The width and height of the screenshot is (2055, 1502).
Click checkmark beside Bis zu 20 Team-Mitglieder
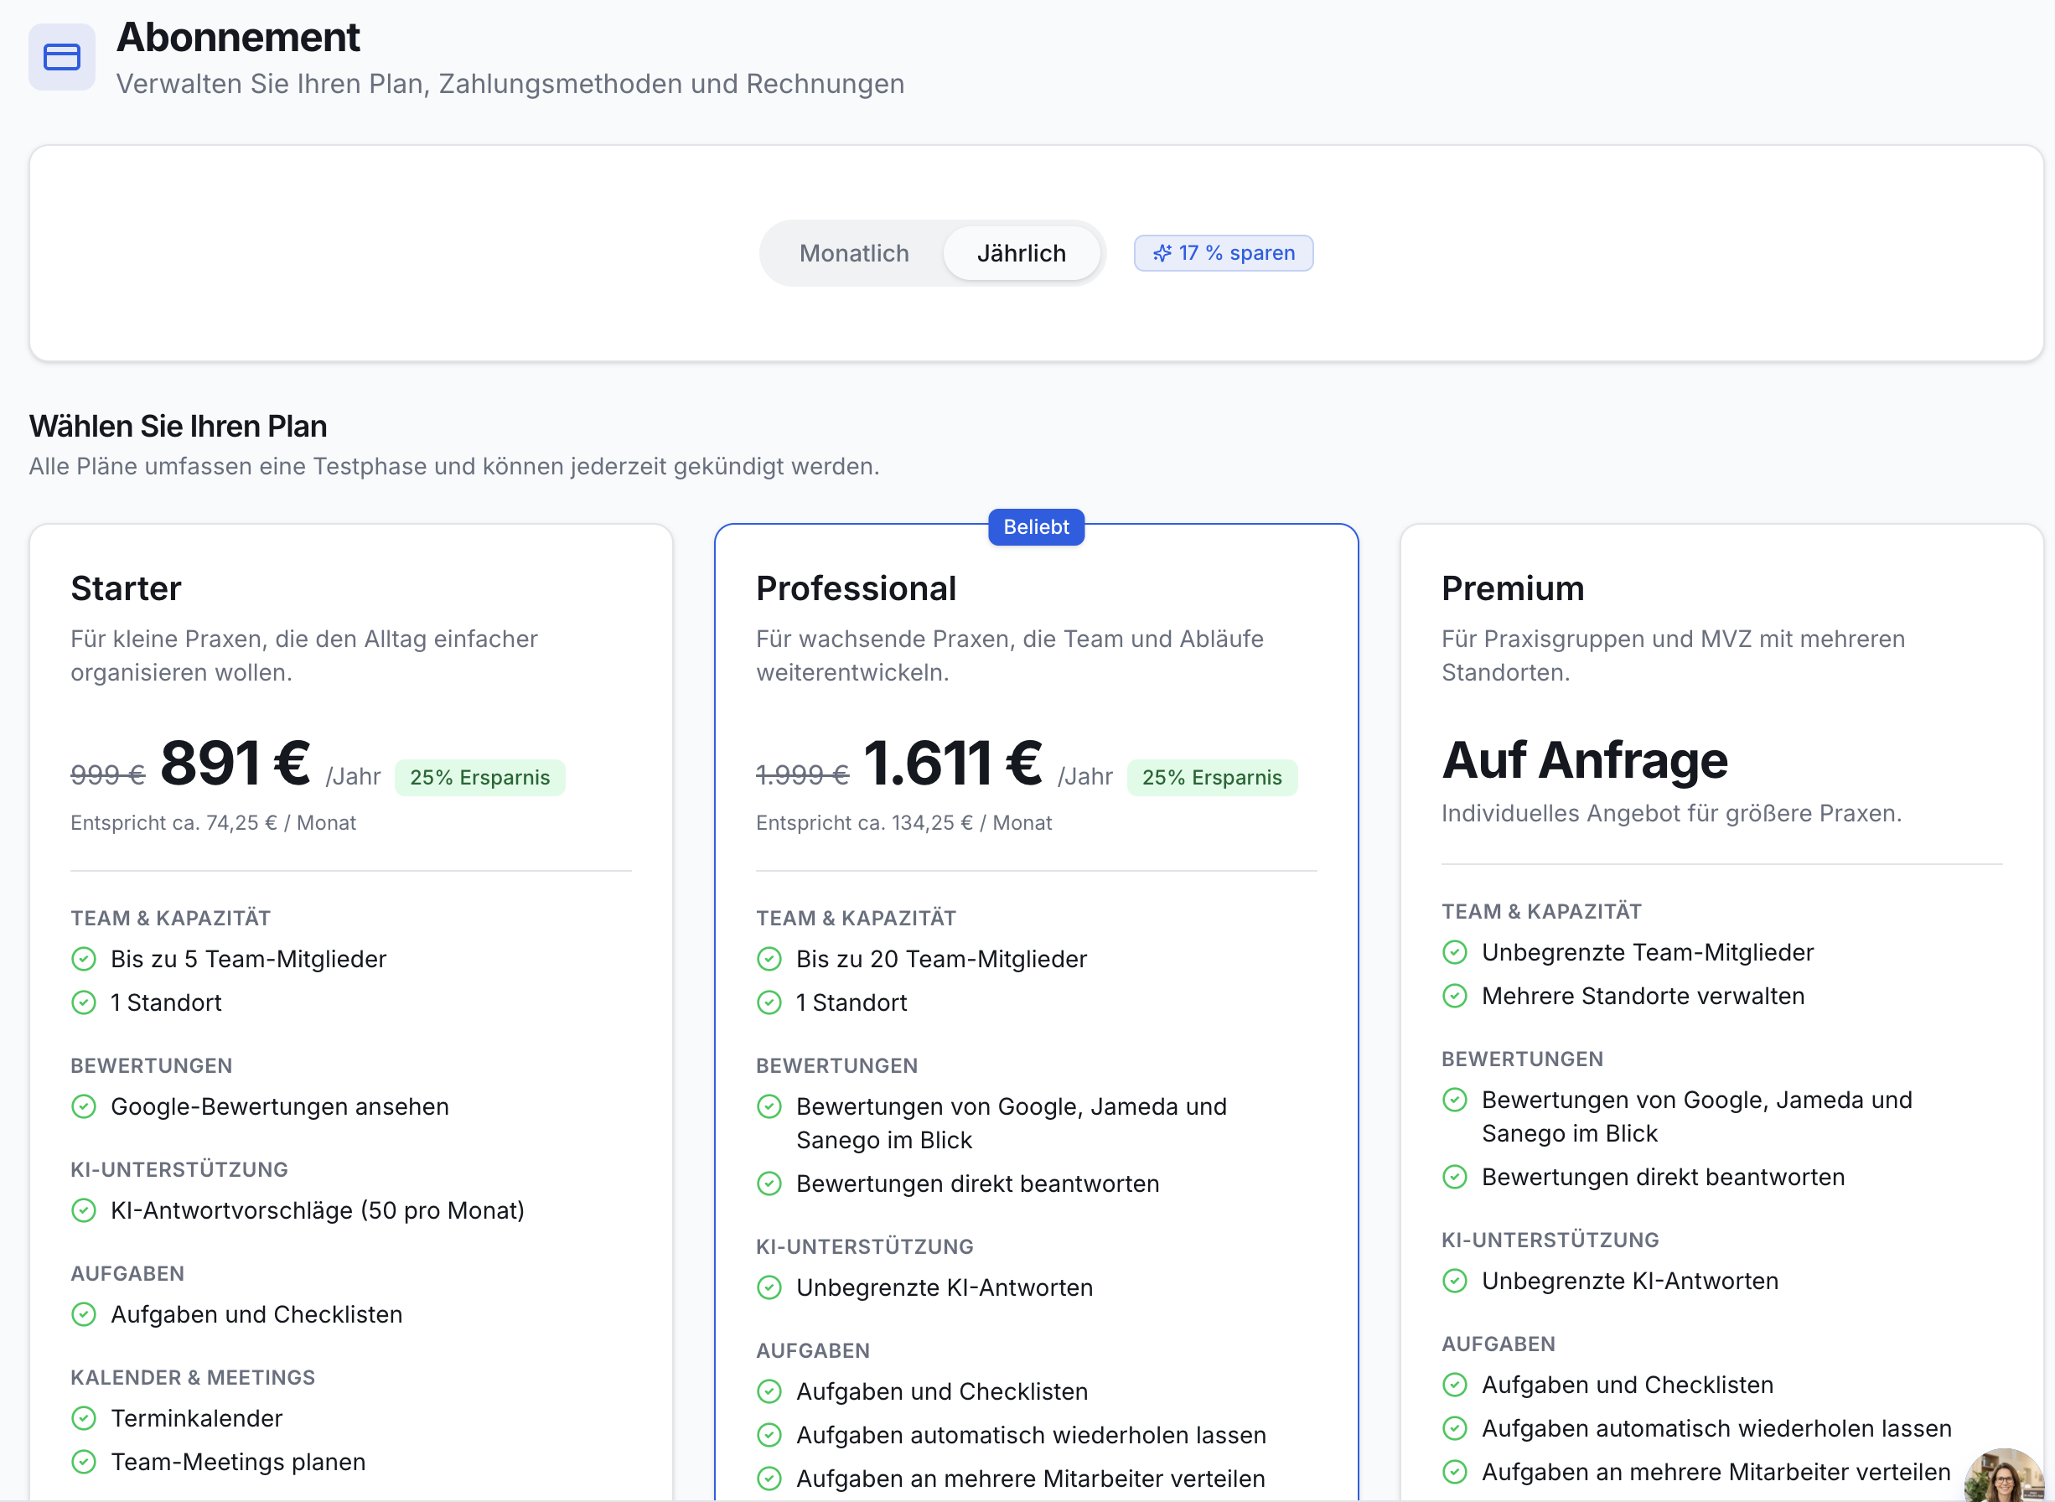(x=769, y=959)
